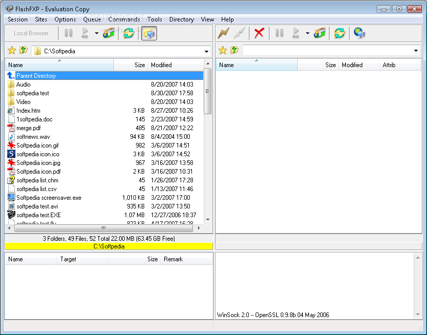Viewport: 427px width, 335px height.
Task: Sort left pane by Name column
Action: point(60,65)
